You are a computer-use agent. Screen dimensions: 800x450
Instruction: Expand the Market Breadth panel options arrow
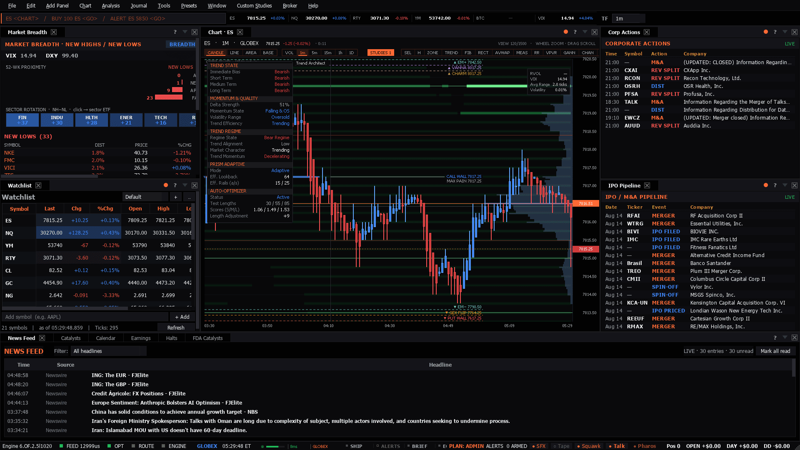(185, 32)
